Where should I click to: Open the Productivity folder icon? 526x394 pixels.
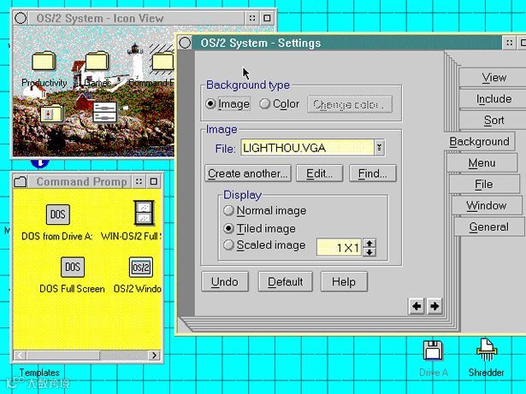[x=44, y=61]
